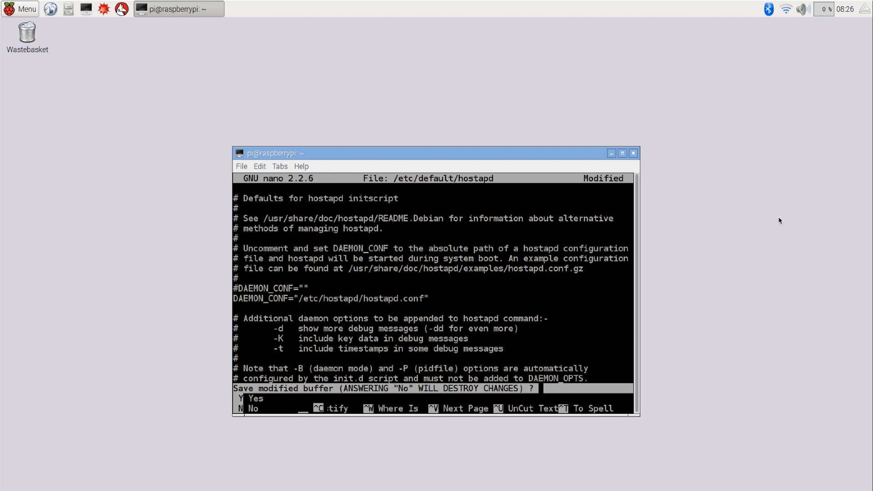Open the WiFi network tray icon
This screenshot has height=491, width=873.
(x=786, y=9)
